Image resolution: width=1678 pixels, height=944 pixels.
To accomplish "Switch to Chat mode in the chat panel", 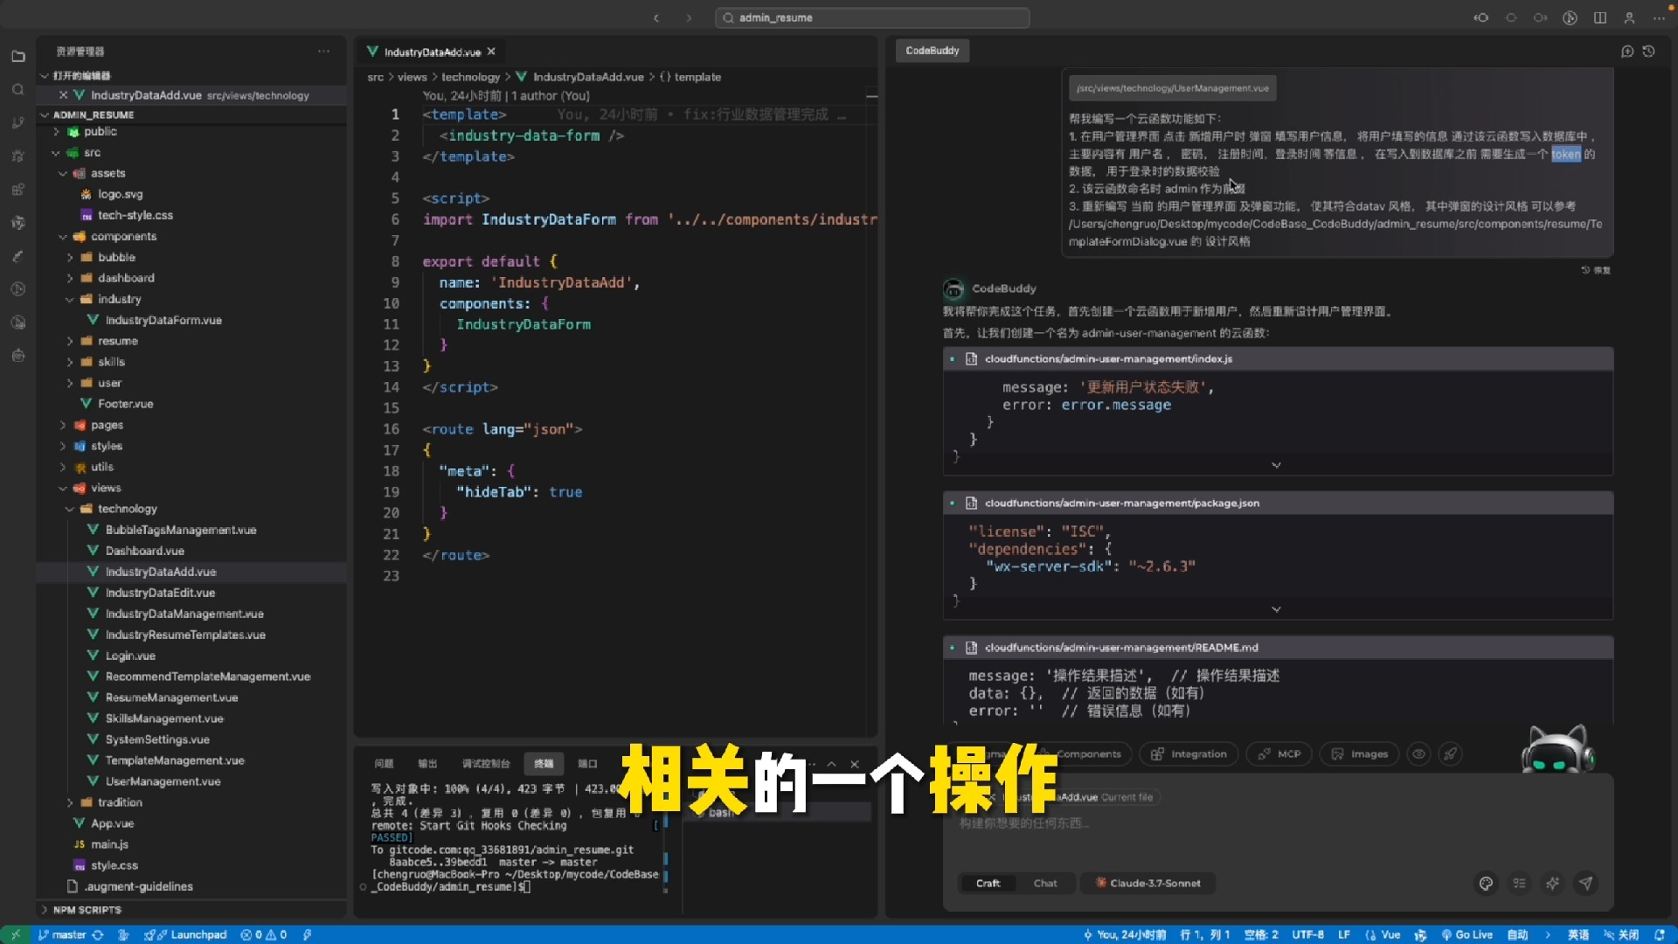I will [1045, 883].
